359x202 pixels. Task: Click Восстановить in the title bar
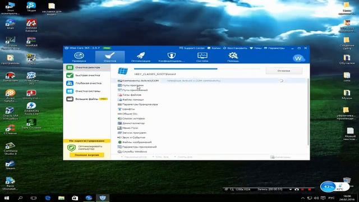click(235, 48)
